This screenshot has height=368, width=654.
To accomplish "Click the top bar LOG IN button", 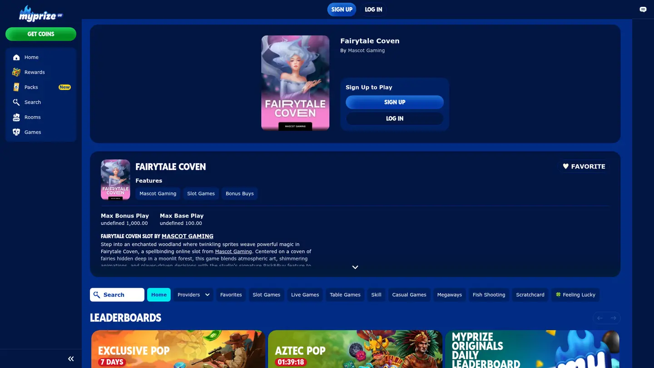I will coord(374,10).
